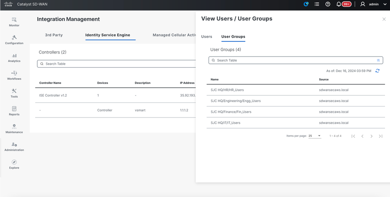Click the Cisco logo in header
The height and width of the screenshot is (197, 390).
click(x=9, y=4)
